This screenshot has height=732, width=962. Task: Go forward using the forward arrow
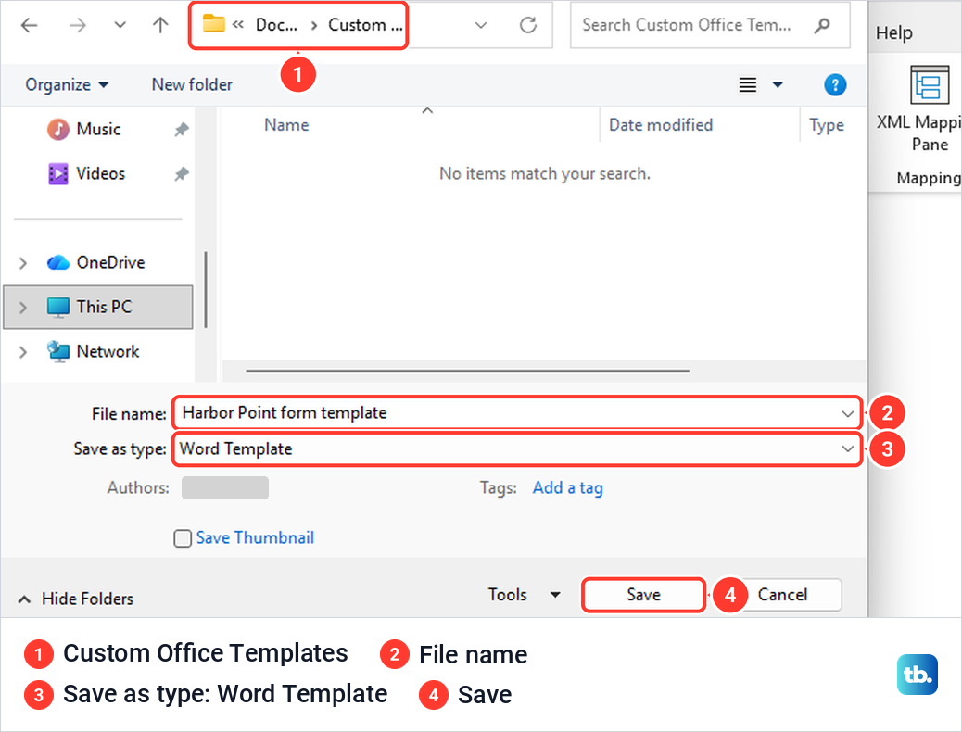77,25
